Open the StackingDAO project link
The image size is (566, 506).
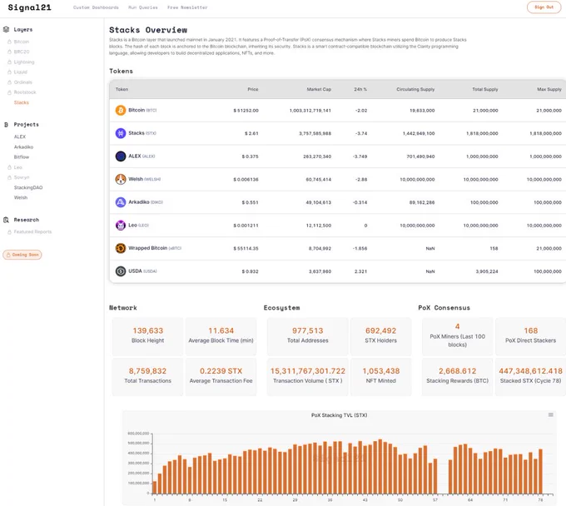click(x=28, y=188)
